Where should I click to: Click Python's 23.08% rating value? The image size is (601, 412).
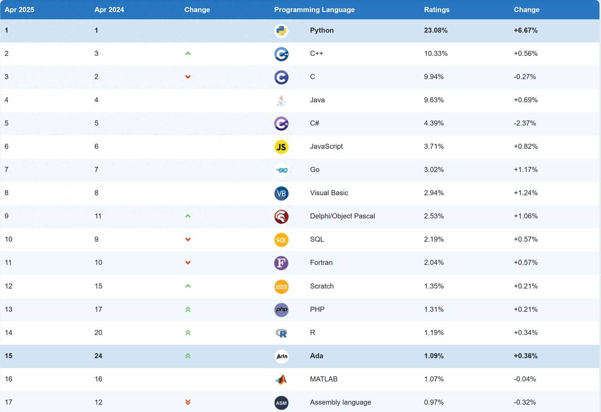(436, 30)
